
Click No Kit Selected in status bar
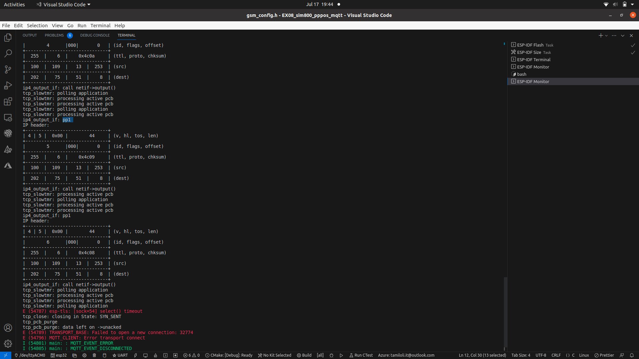(x=275, y=355)
